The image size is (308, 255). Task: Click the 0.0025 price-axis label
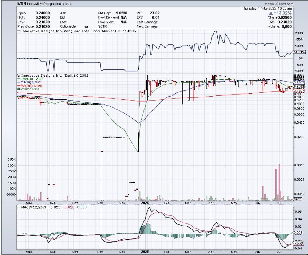point(299,179)
